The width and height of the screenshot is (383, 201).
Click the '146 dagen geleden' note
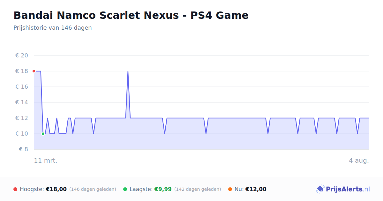click(93, 189)
